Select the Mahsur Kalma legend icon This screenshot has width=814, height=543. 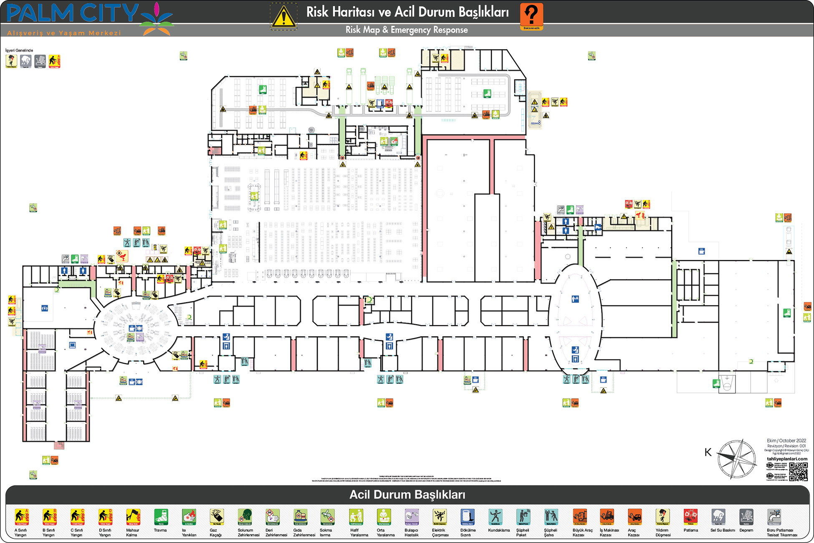(x=133, y=517)
